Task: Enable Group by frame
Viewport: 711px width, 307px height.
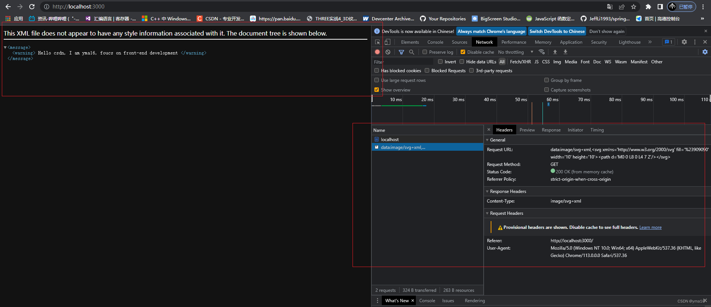Action: [547, 80]
